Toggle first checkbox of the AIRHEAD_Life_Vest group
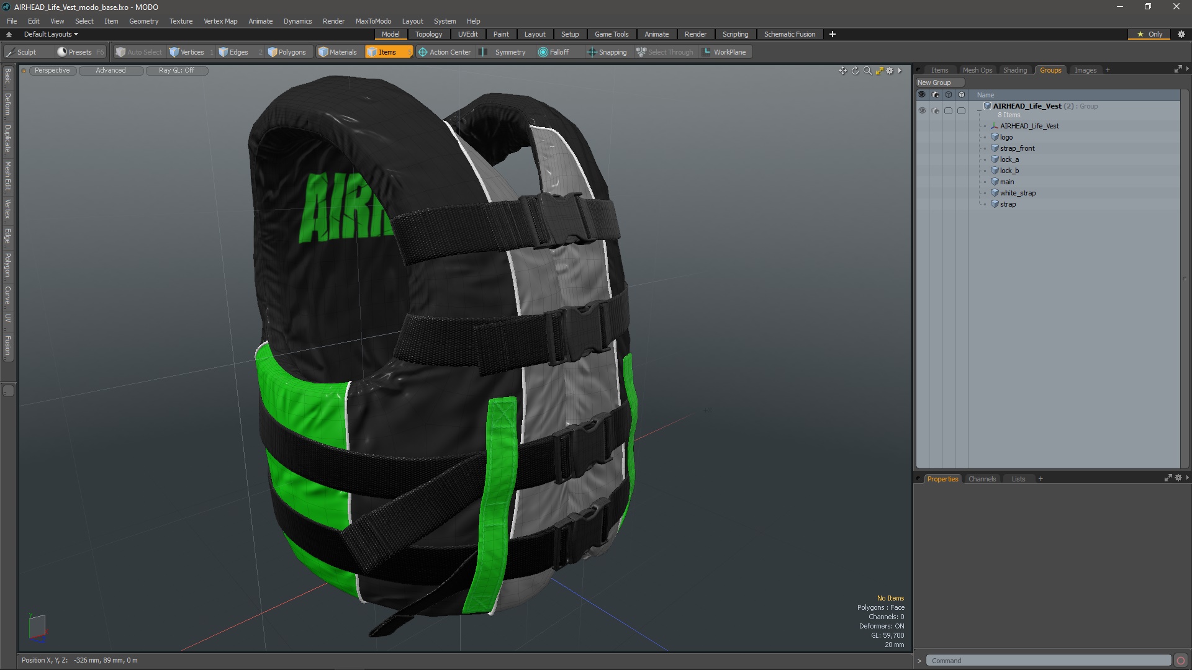This screenshot has height=670, width=1192. (948, 110)
